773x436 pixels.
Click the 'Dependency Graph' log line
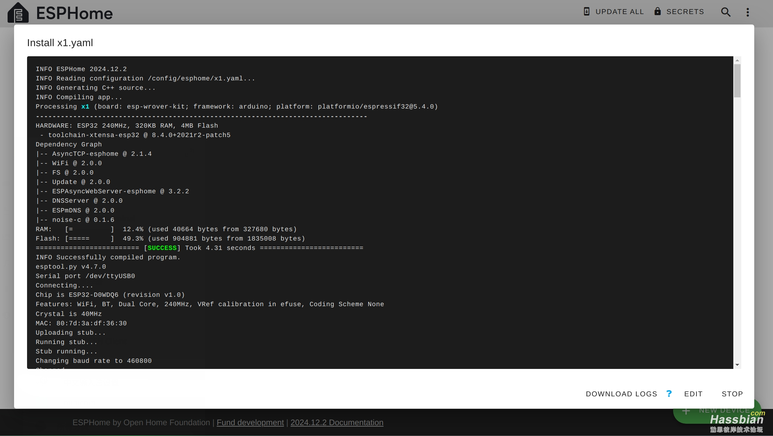69,144
